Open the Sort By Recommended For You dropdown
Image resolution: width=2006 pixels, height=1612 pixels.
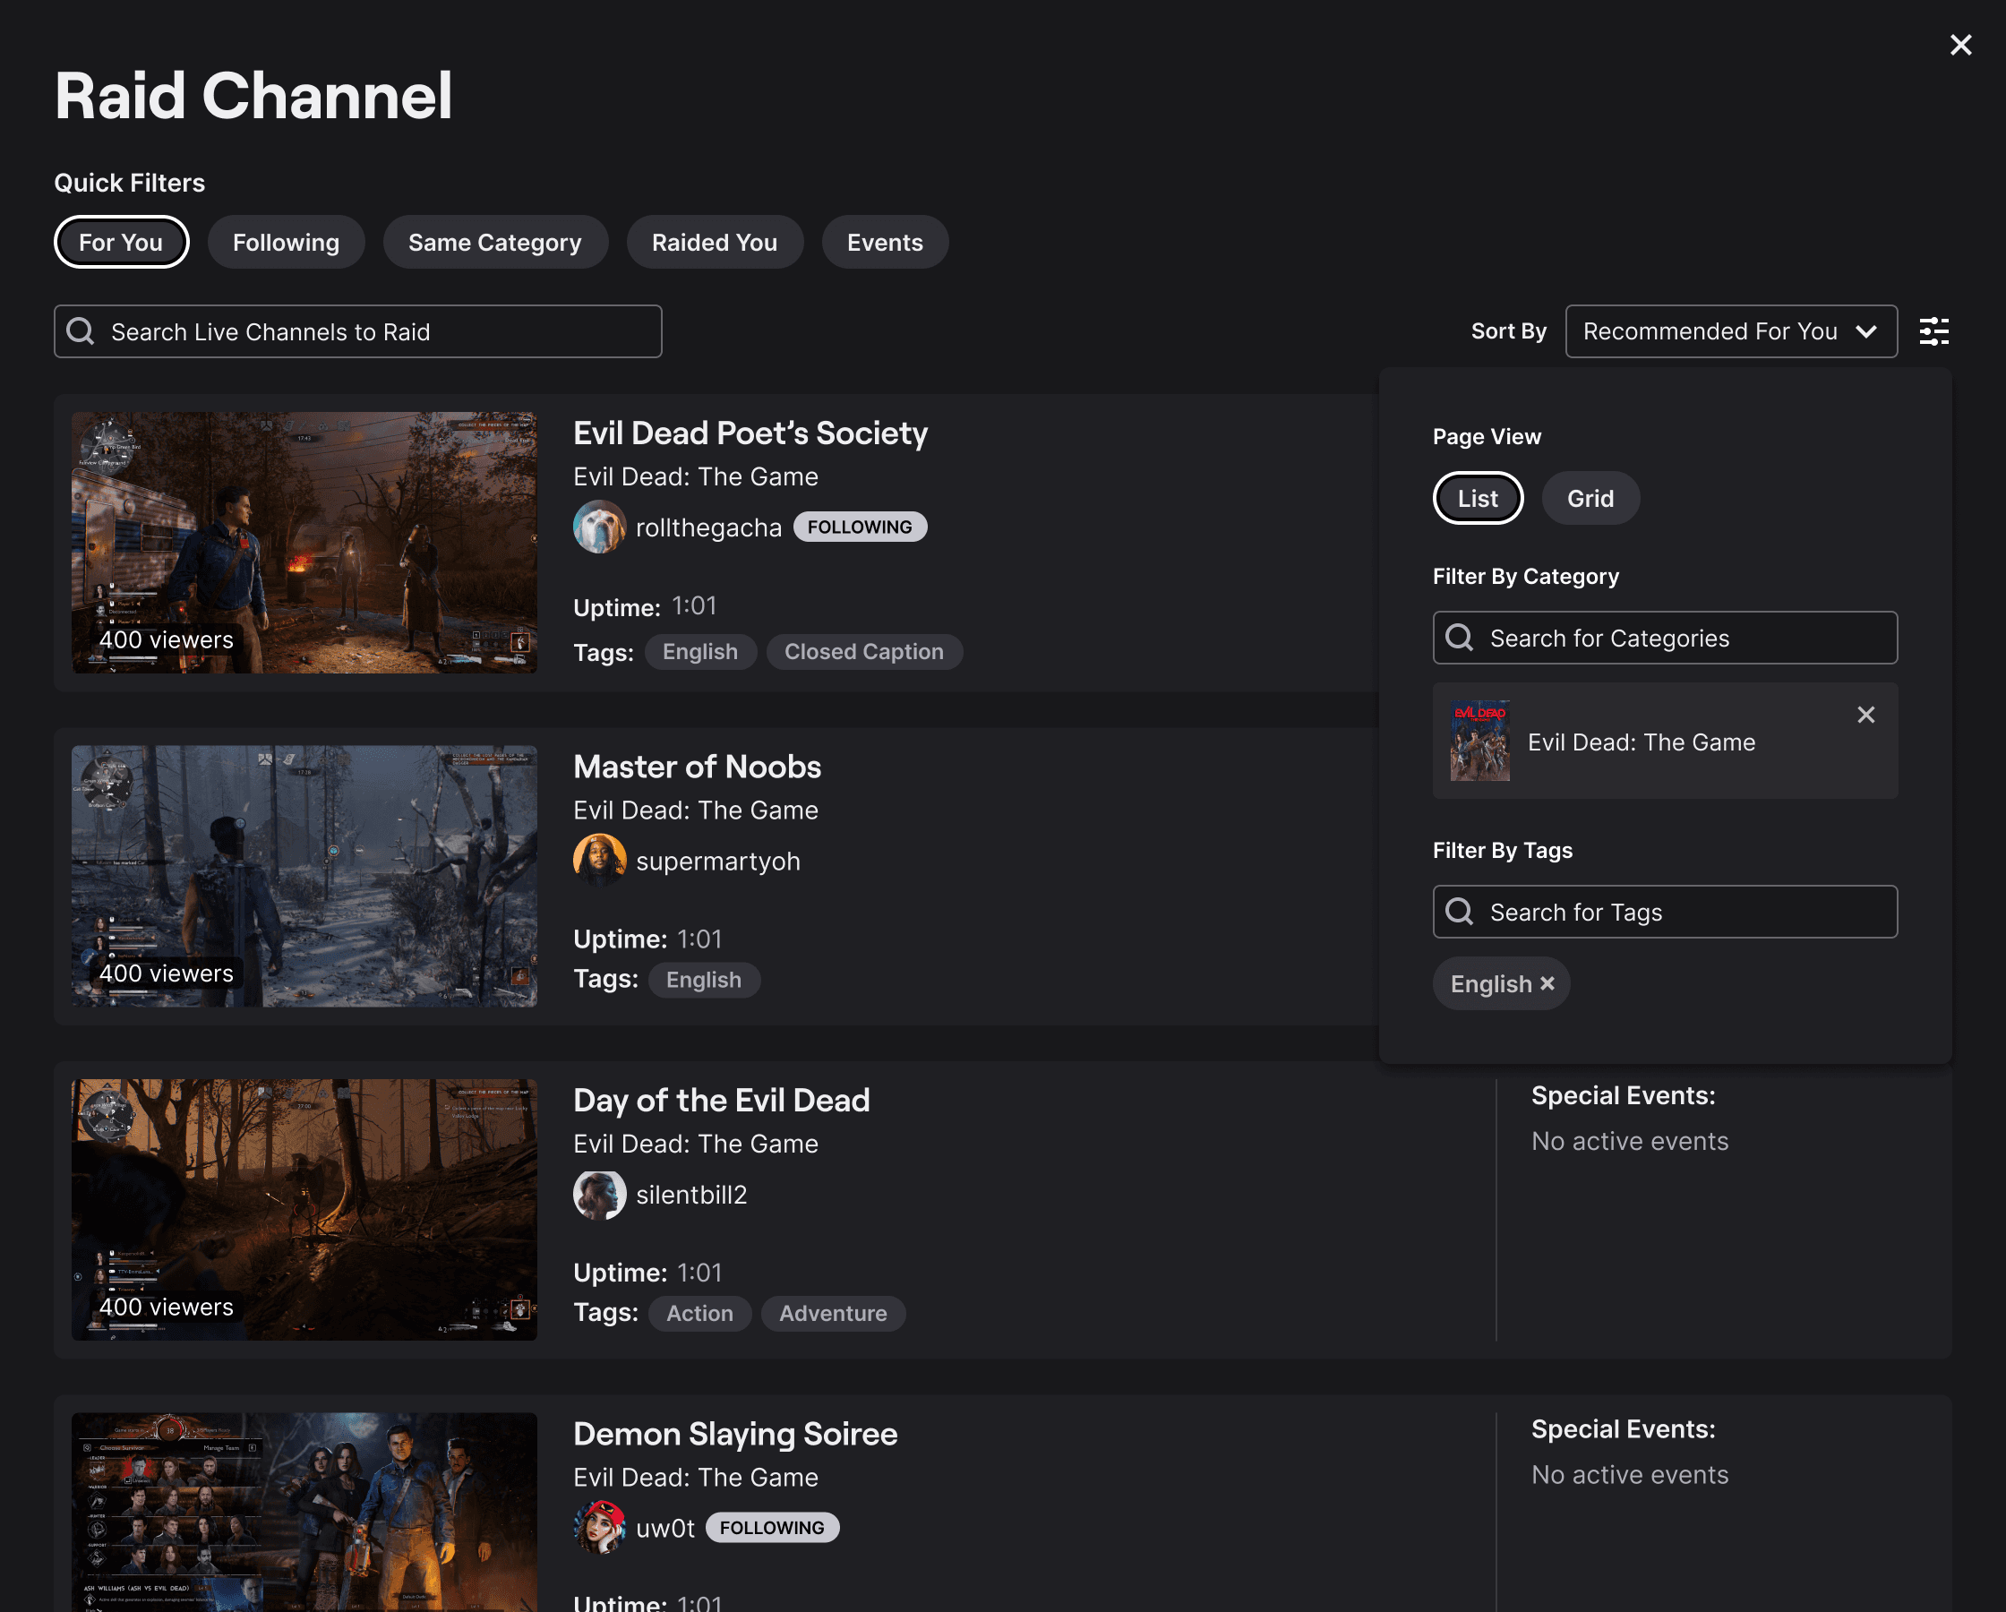click(1730, 331)
